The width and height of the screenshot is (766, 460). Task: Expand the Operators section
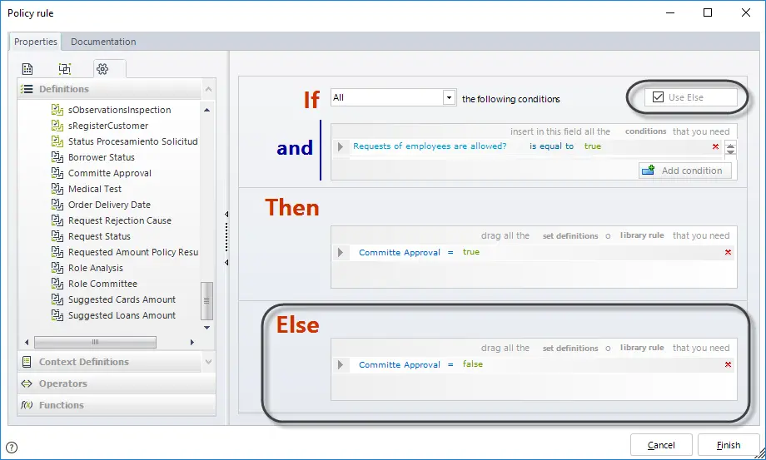coord(117,383)
